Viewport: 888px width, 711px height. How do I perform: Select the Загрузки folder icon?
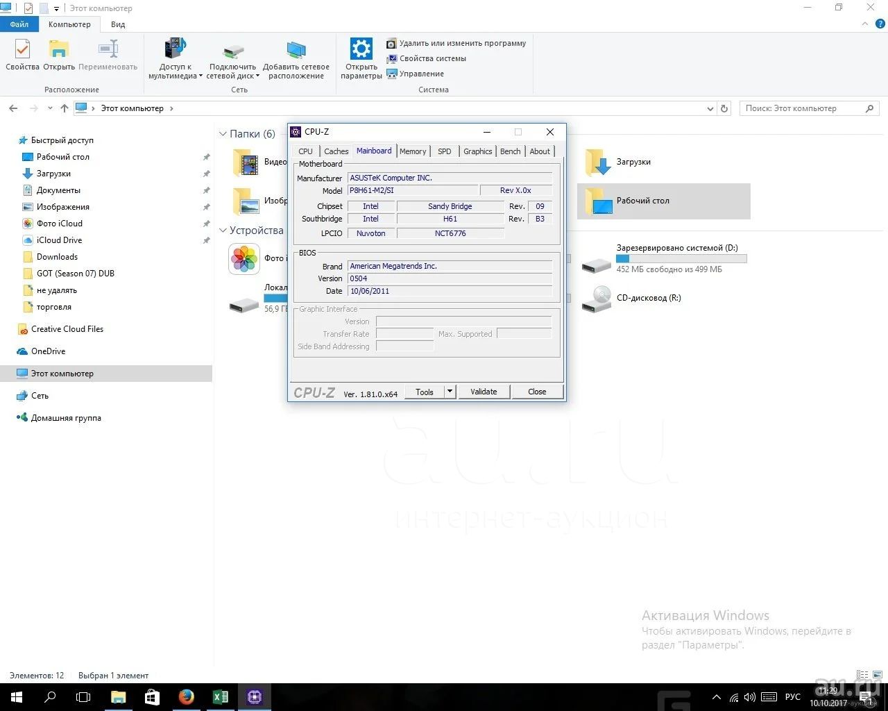click(x=597, y=162)
